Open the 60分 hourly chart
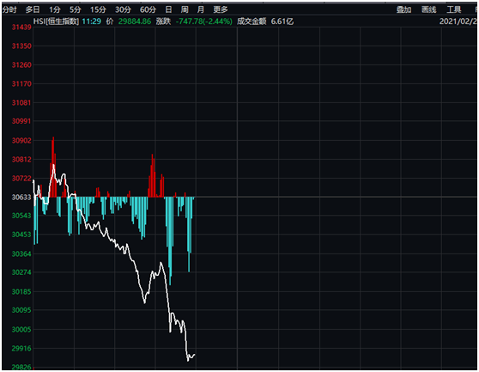 coord(148,9)
